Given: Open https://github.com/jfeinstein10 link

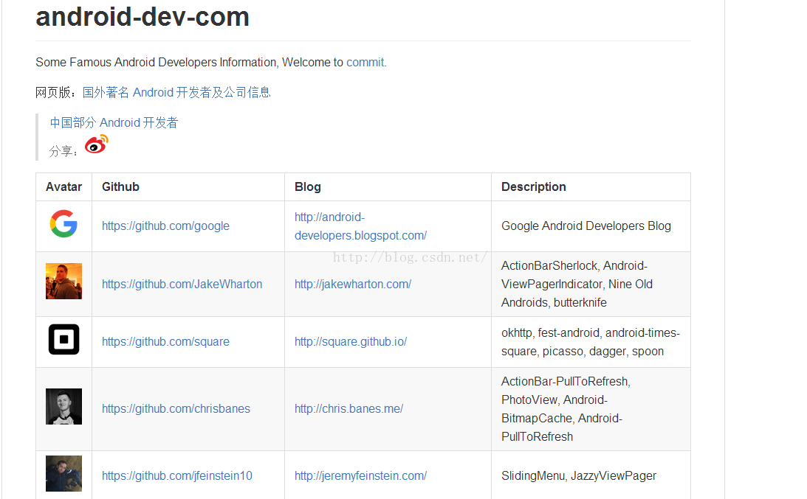Looking at the screenshot, I should click(x=177, y=476).
